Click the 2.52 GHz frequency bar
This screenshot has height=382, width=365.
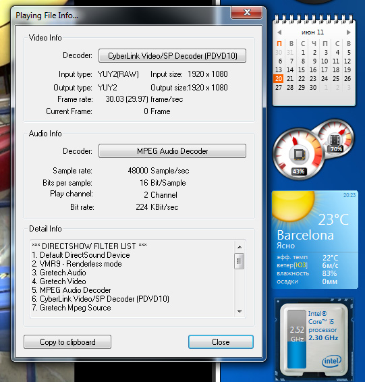[297, 339]
